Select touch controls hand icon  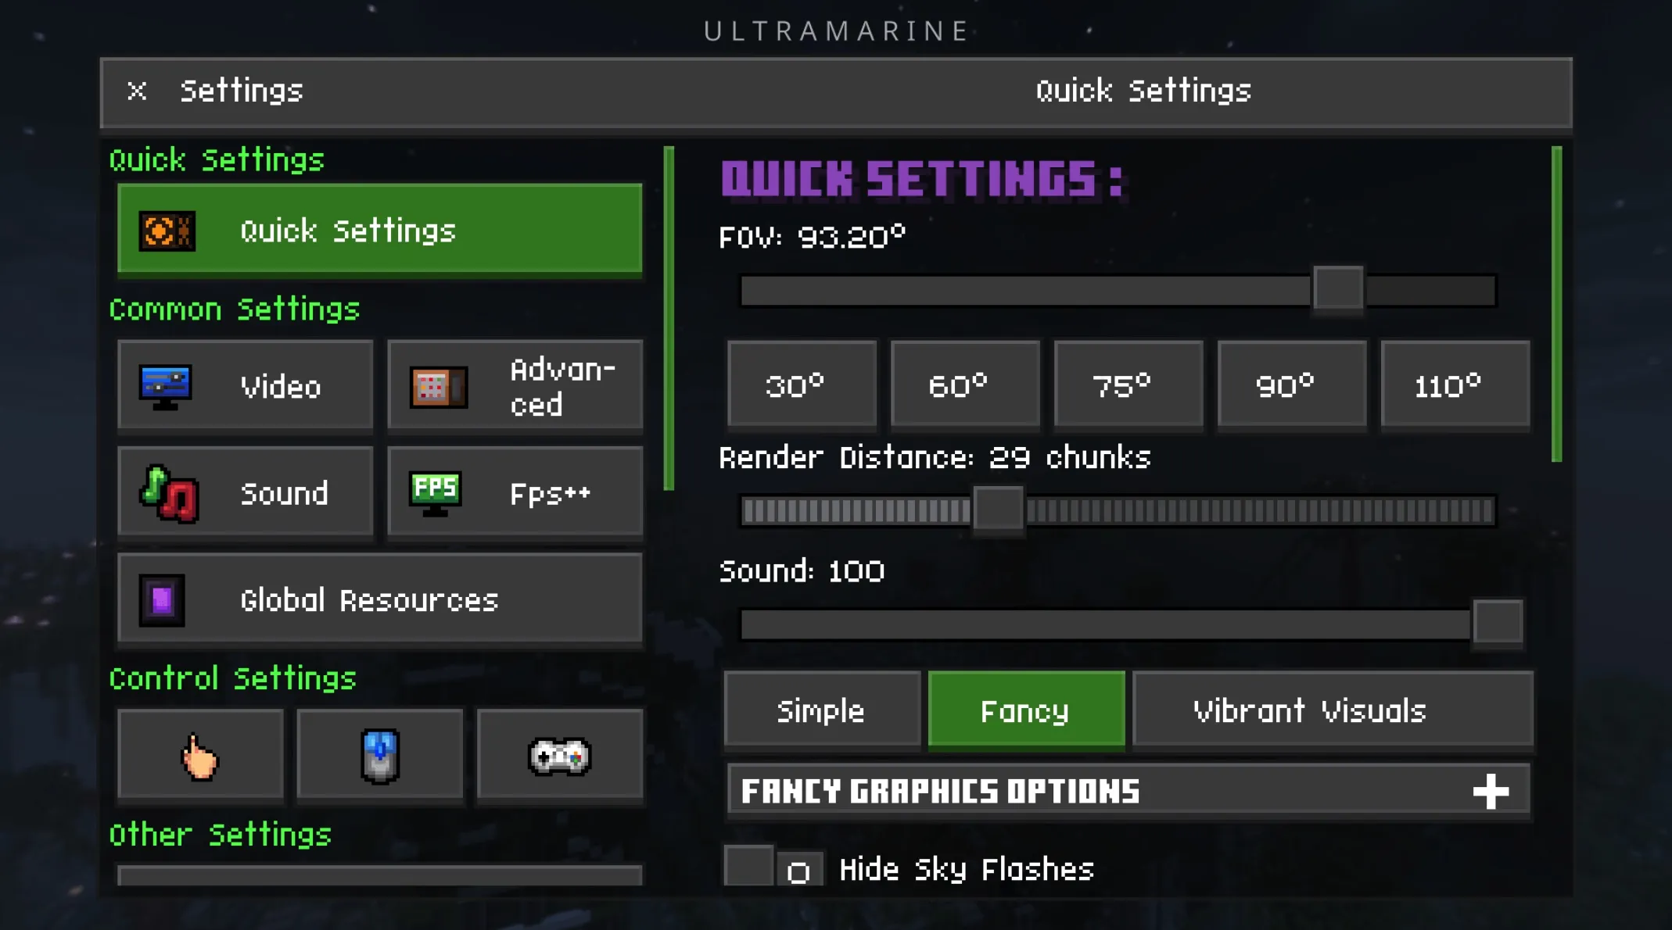point(200,756)
